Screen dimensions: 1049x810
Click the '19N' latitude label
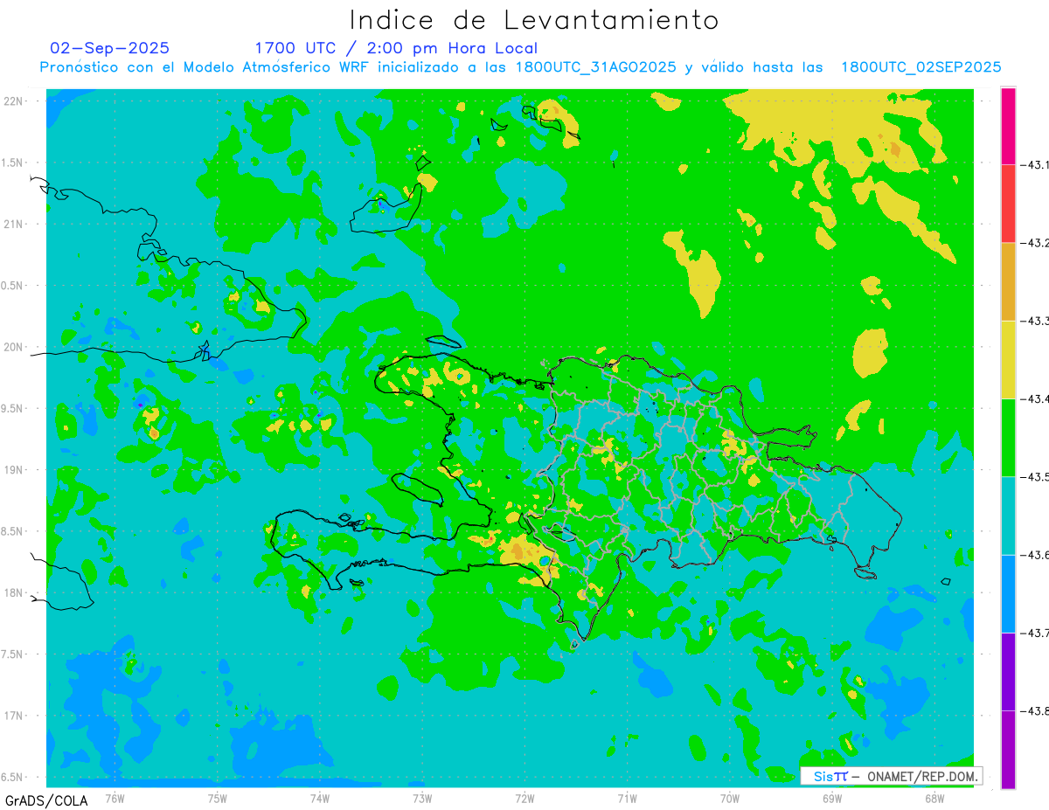[14, 470]
